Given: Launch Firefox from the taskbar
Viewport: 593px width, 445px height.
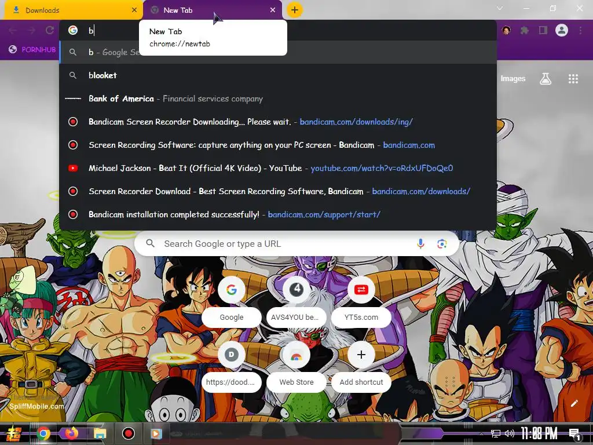Looking at the screenshot, I should point(71,433).
